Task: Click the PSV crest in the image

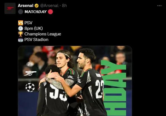Action: (30, 64)
